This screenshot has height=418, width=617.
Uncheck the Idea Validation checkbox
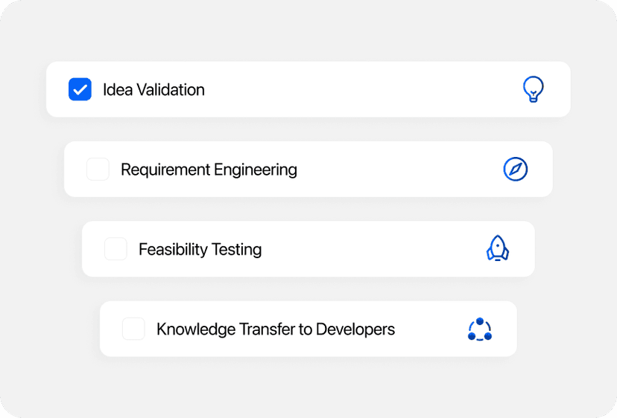click(80, 89)
